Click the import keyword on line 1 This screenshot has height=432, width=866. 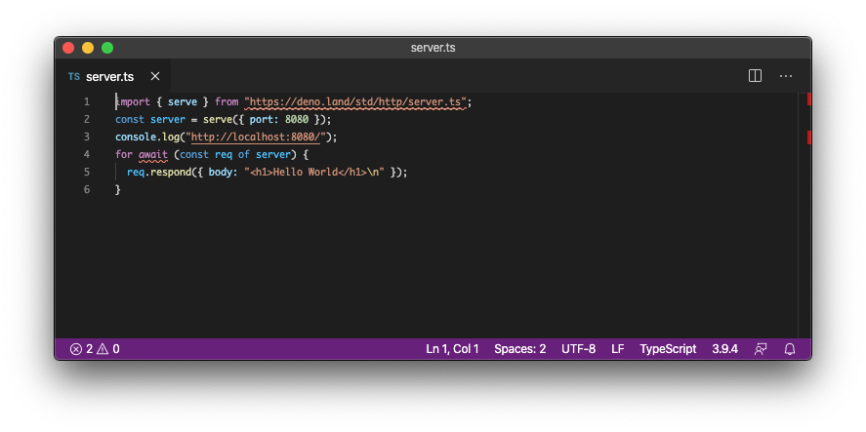[x=133, y=102]
